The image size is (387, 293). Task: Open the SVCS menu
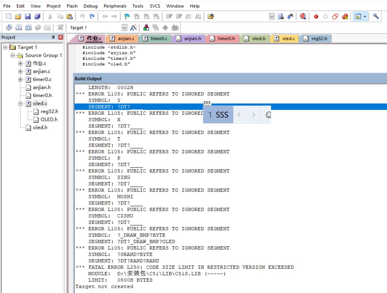[155, 6]
